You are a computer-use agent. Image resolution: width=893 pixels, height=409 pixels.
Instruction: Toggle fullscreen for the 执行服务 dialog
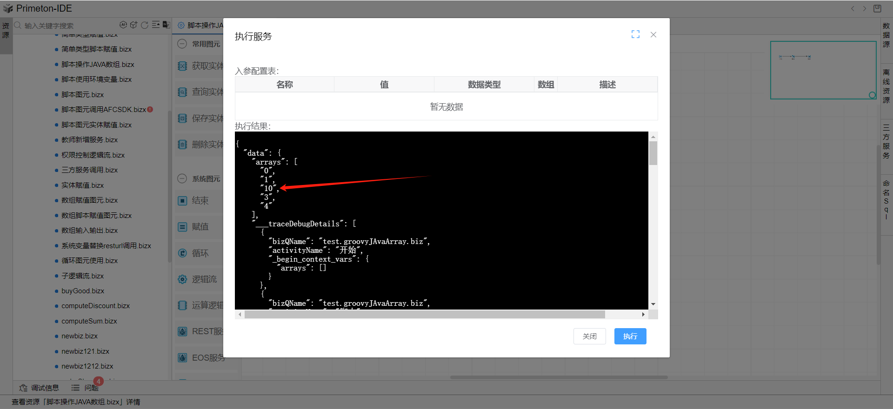[635, 34]
